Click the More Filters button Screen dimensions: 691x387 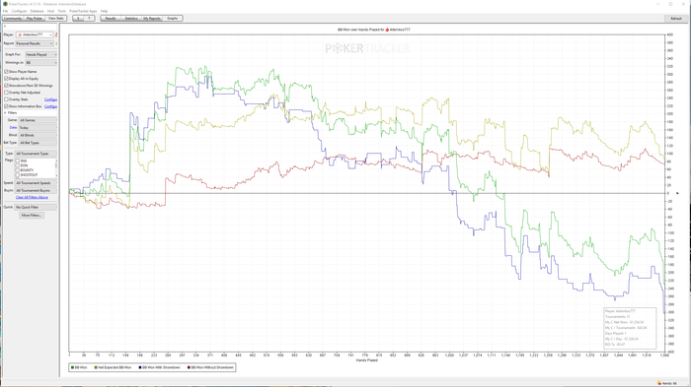pos(32,216)
